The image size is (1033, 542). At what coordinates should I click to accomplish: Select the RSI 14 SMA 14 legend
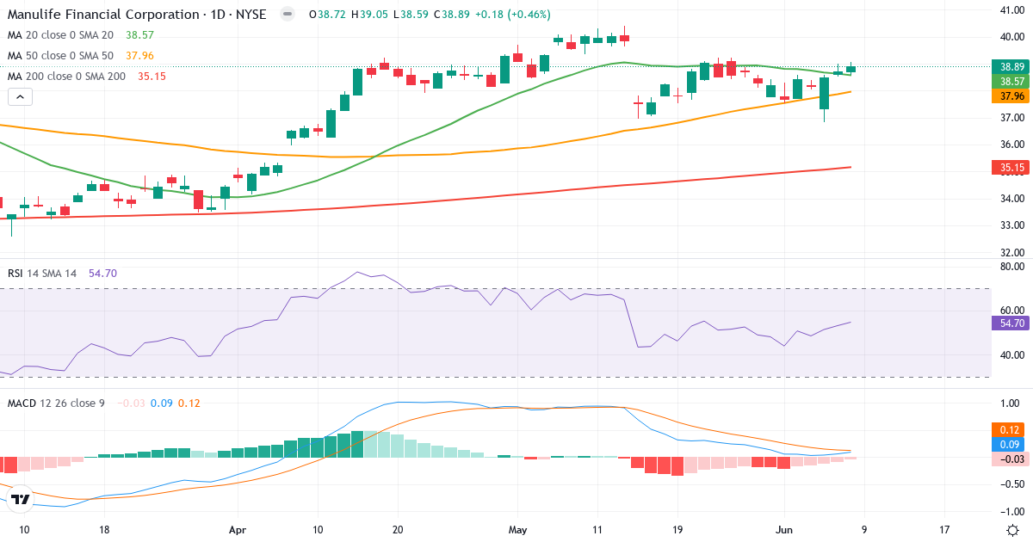[x=42, y=274]
